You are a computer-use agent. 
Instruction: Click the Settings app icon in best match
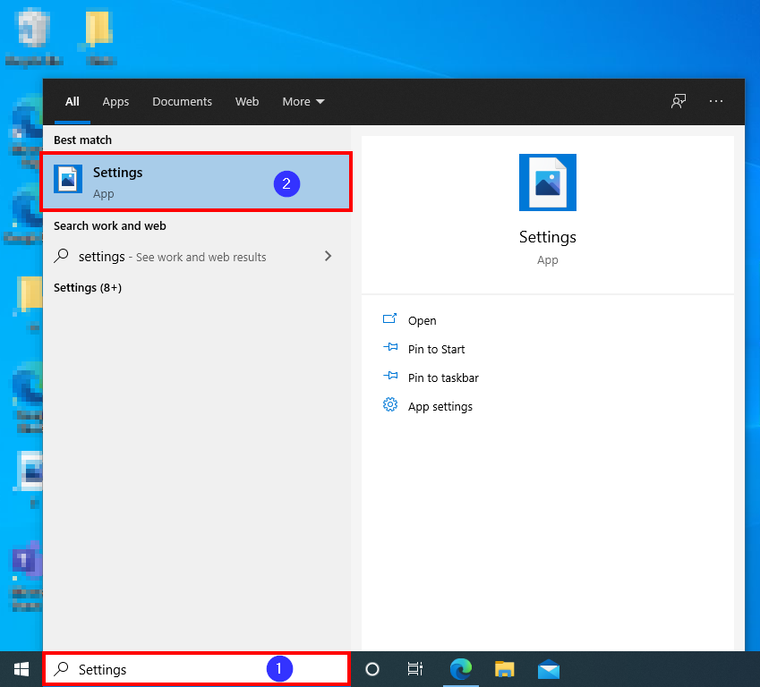pos(68,179)
